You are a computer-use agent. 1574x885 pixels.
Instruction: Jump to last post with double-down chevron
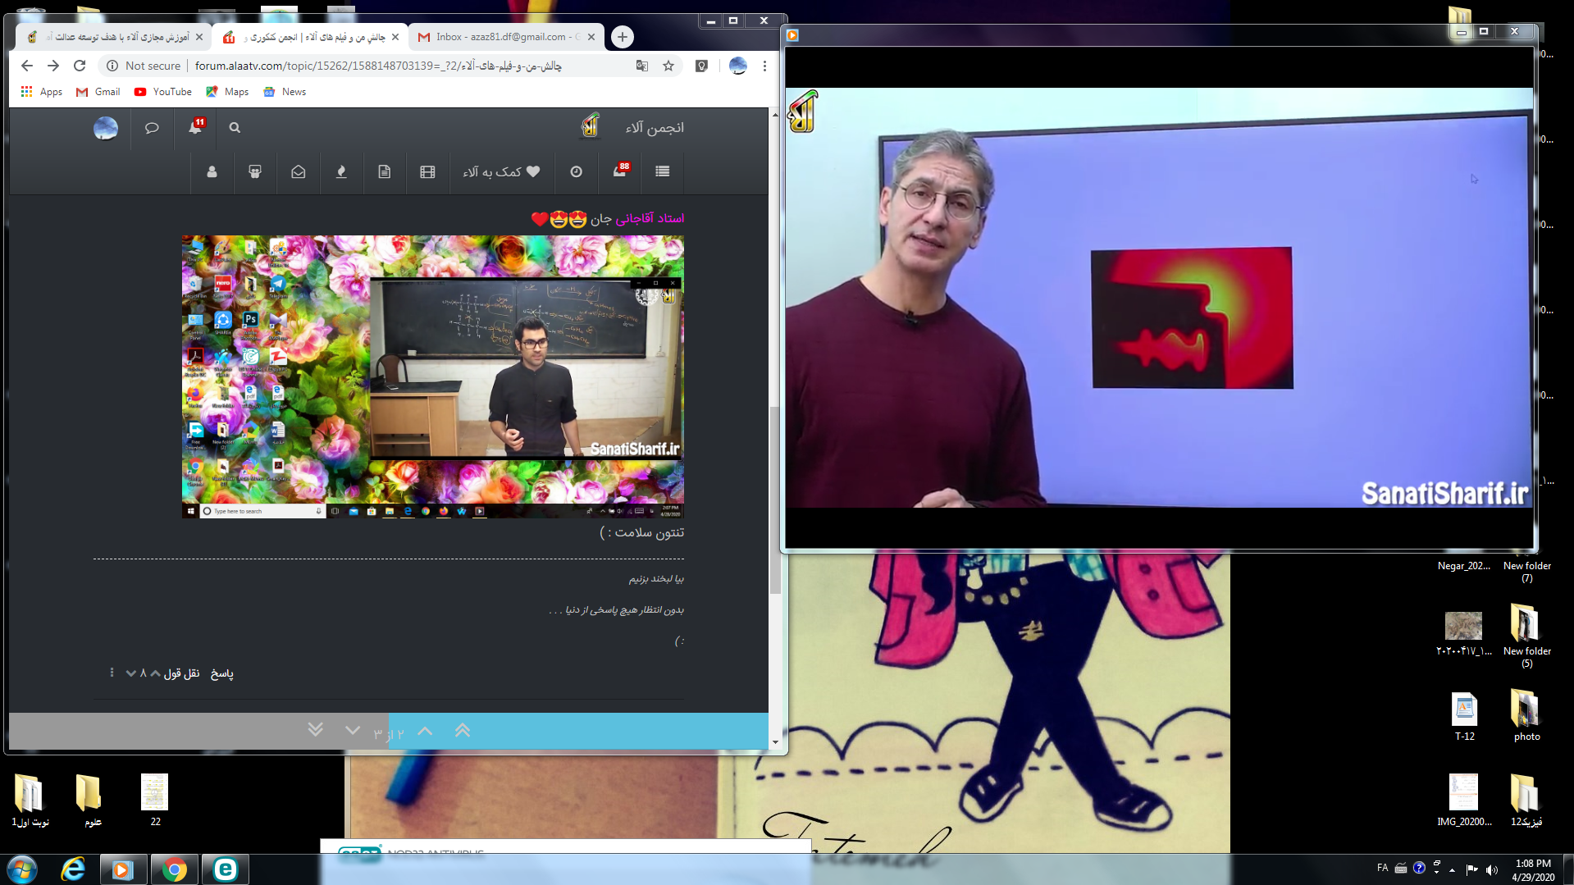pos(315,730)
